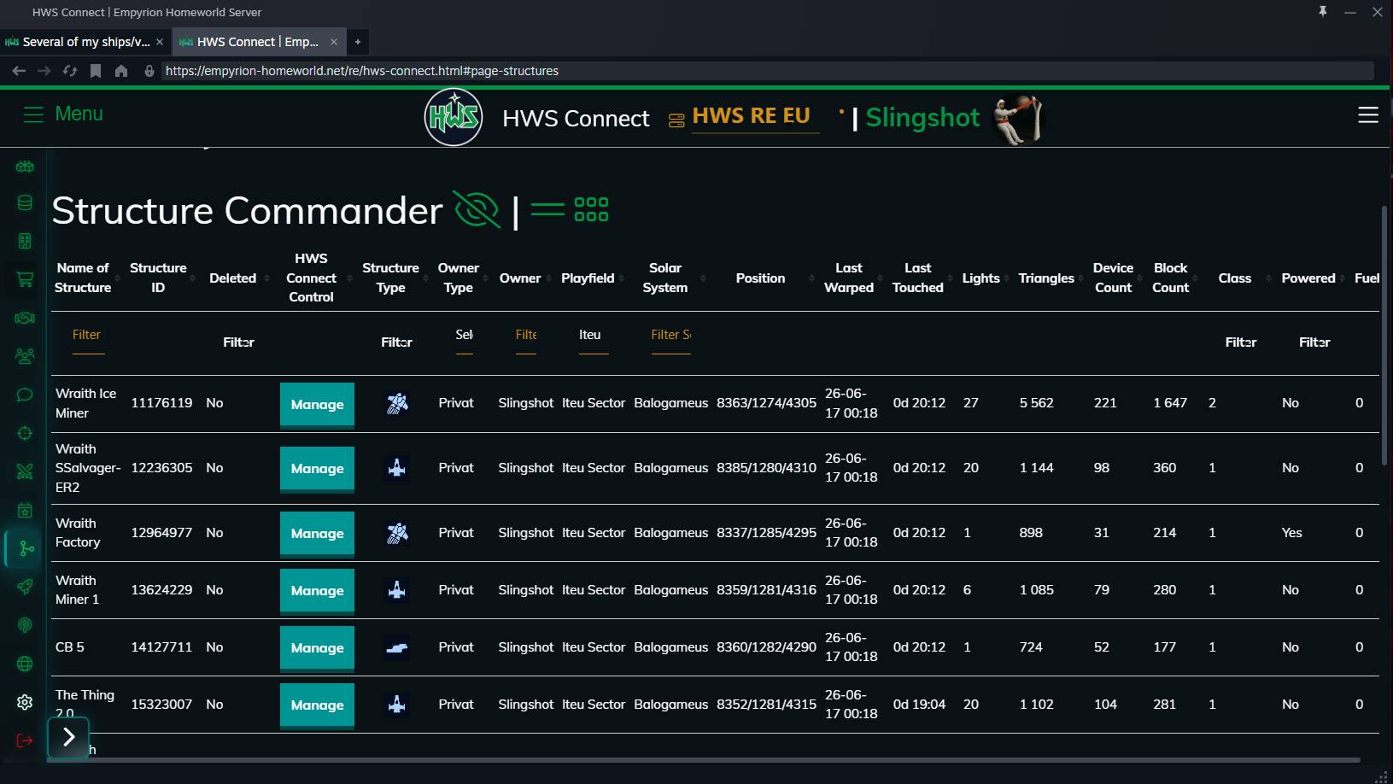
Task: Open the chat bubble icon in sidebar
Action: pos(25,395)
